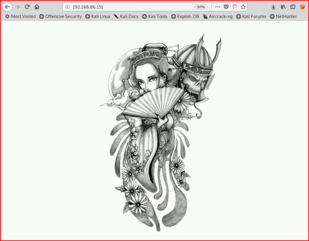Open the Downloads arrow icon
This screenshot has height=241, width=309.
(273, 7)
